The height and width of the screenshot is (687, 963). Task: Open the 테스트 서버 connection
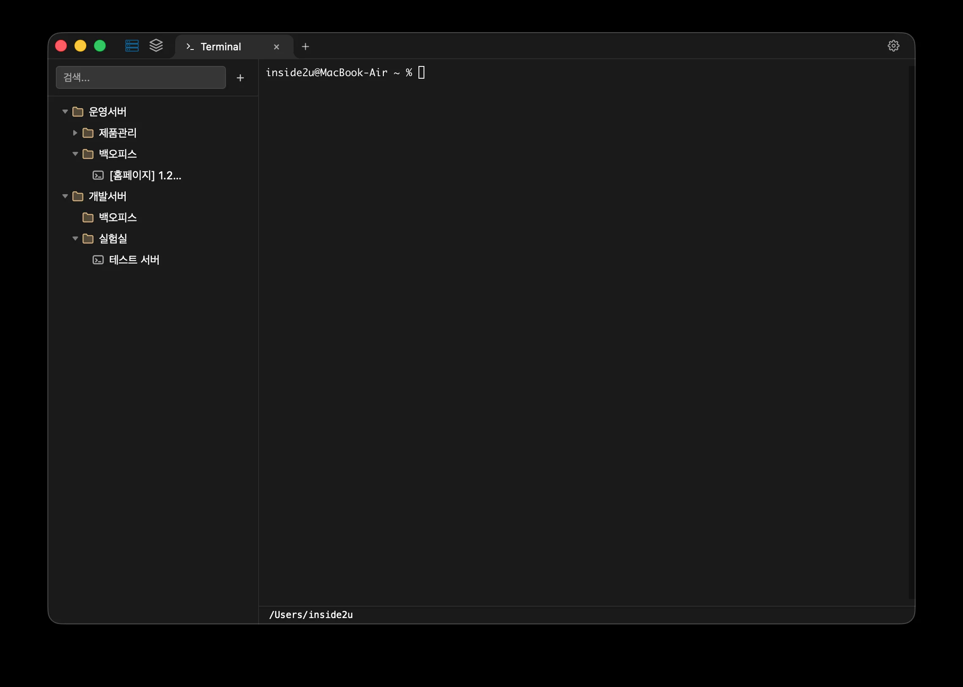point(134,260)
